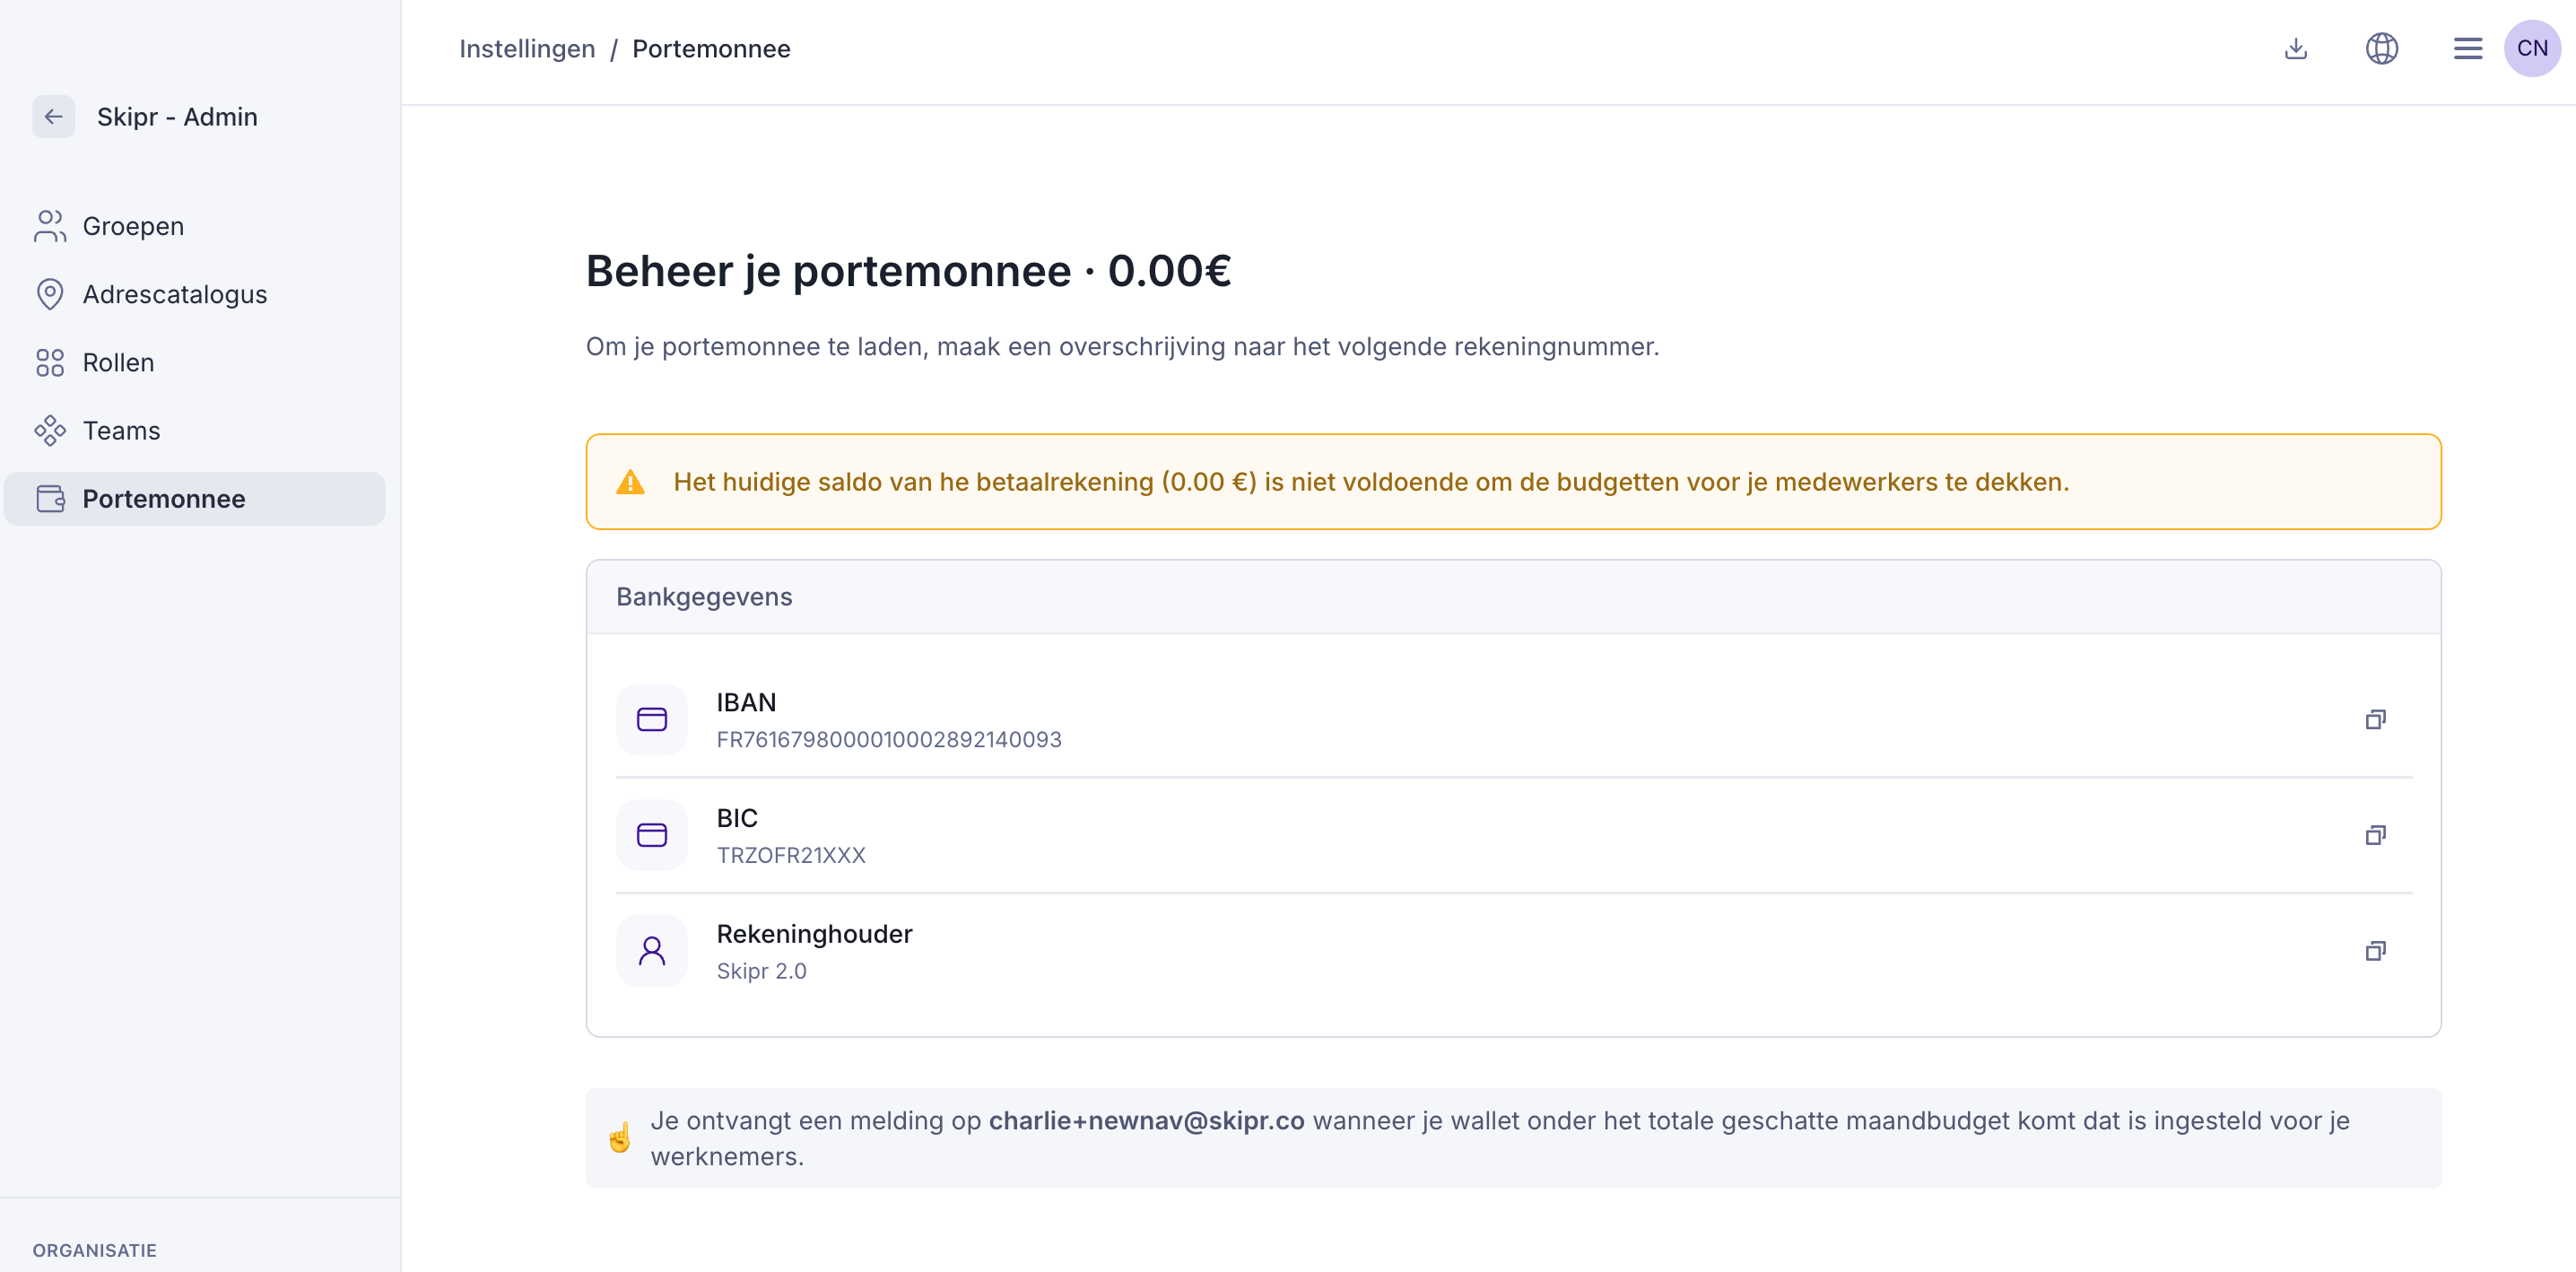Select Rollen in sidebar
The height and width of the screenshot is (1272, 2576).
click(x=118, y=362)
